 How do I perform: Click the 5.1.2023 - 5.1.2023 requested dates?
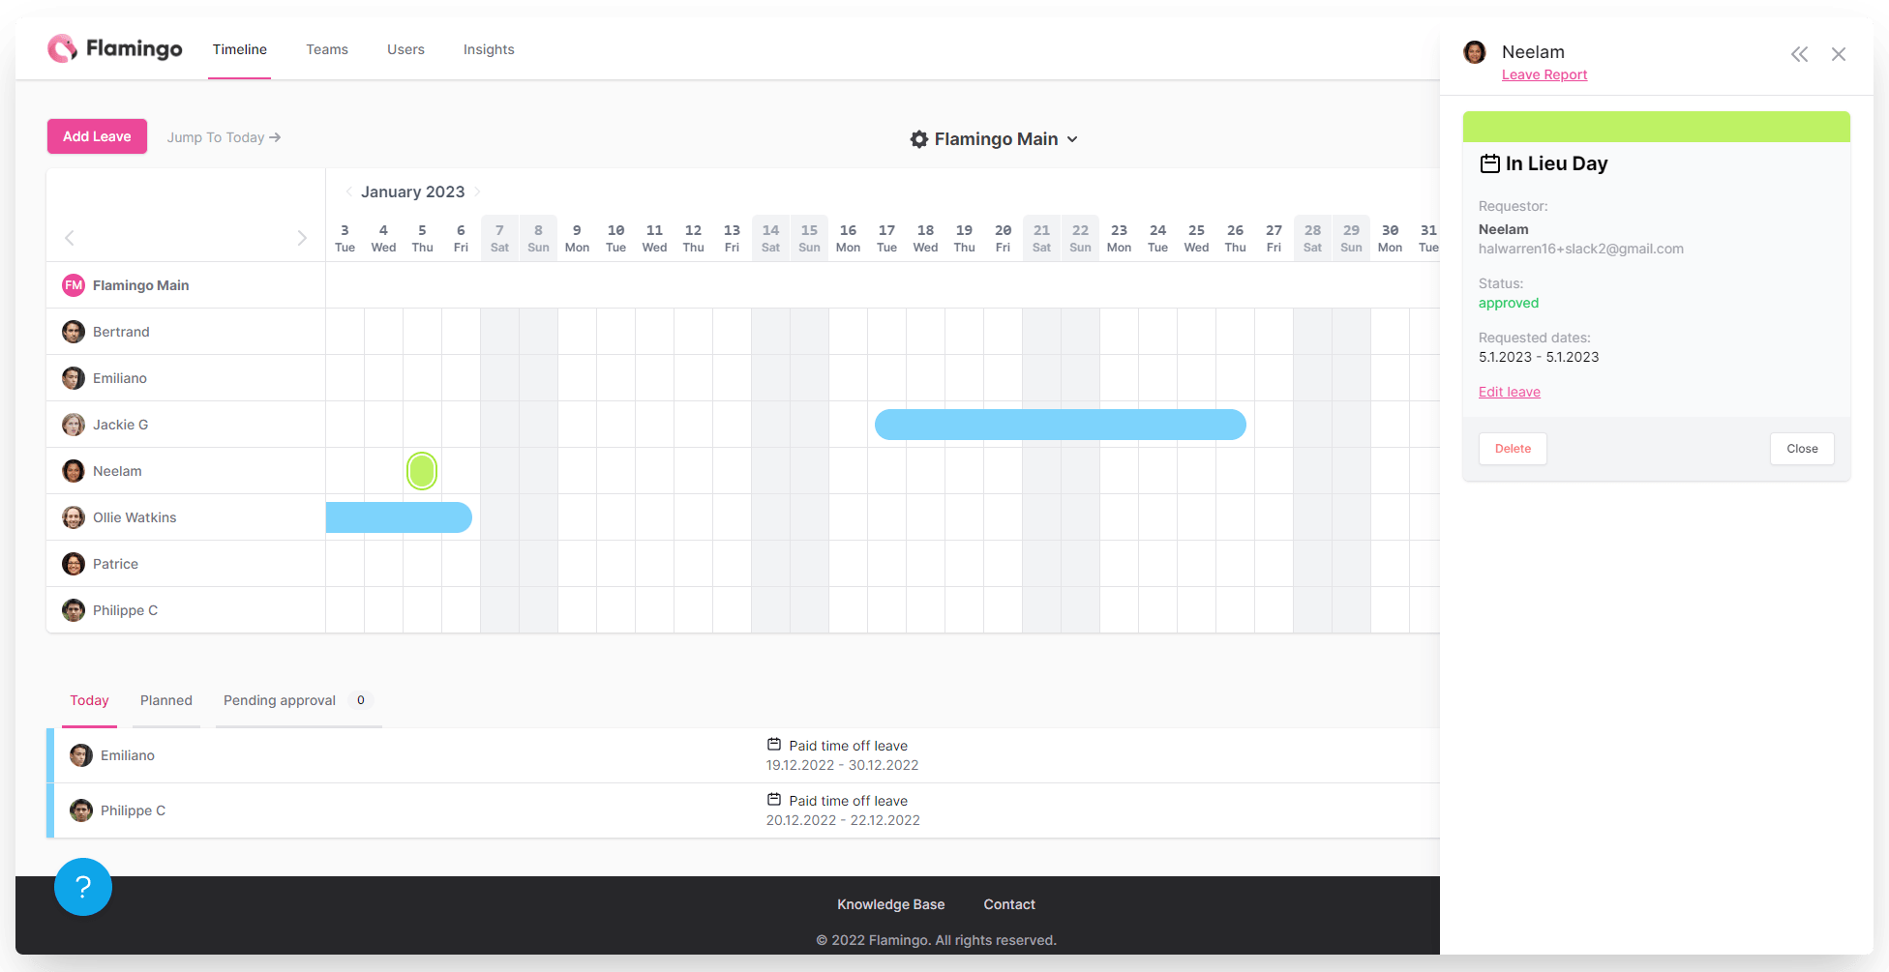(1539, 357)
